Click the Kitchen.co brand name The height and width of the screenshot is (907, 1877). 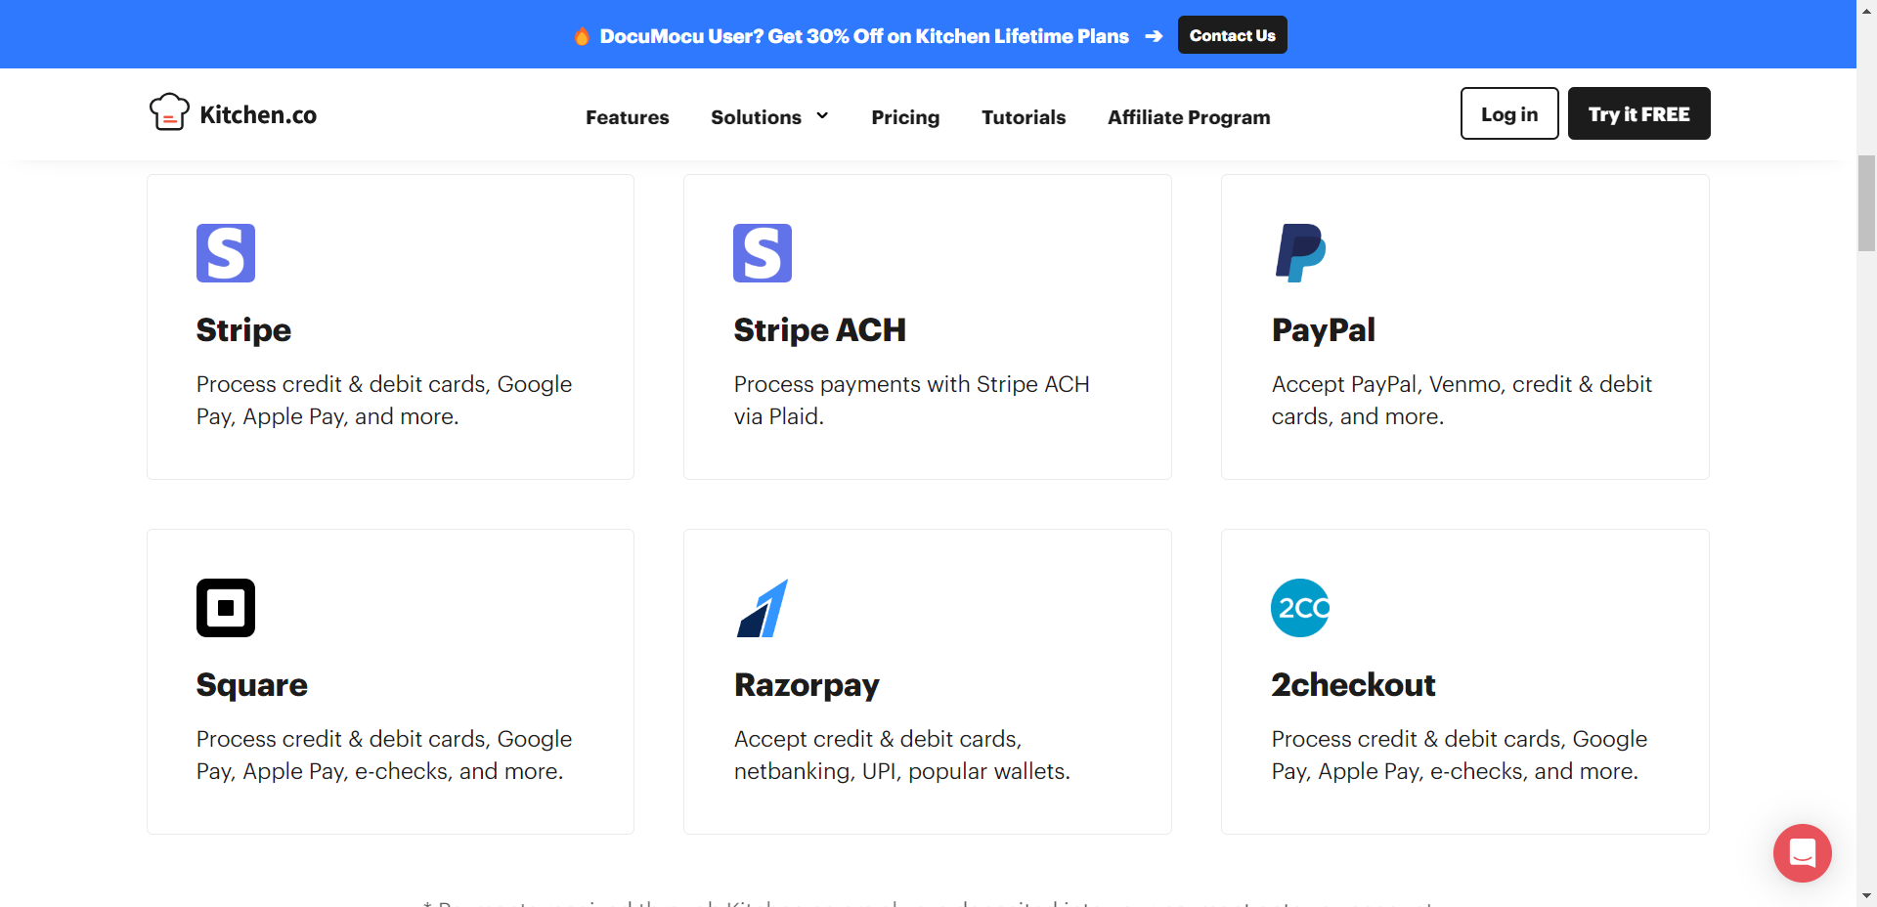click(258, 114)
